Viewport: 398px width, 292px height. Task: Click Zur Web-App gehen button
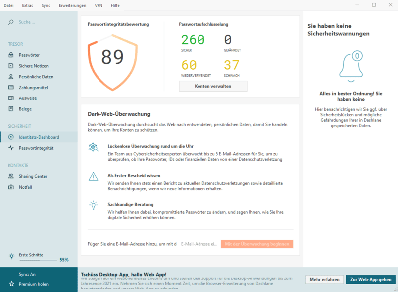click(371, 280)
